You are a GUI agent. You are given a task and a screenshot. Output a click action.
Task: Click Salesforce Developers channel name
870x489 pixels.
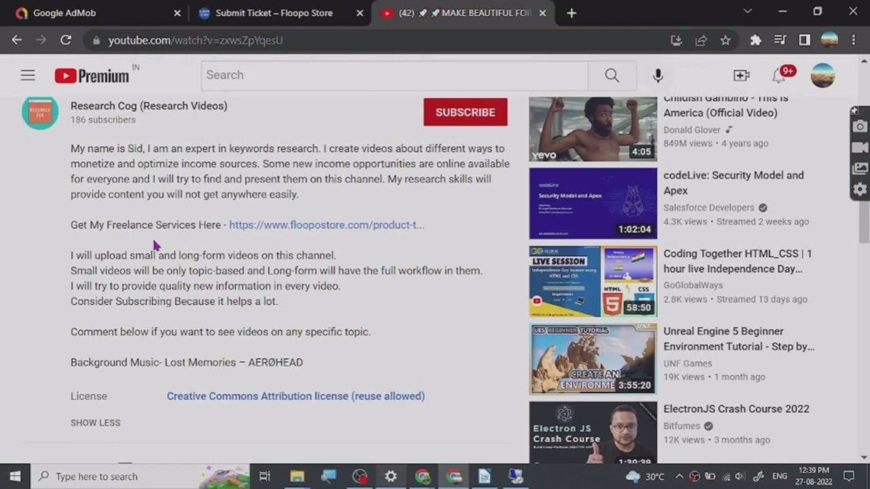click(x=709, y=208)
